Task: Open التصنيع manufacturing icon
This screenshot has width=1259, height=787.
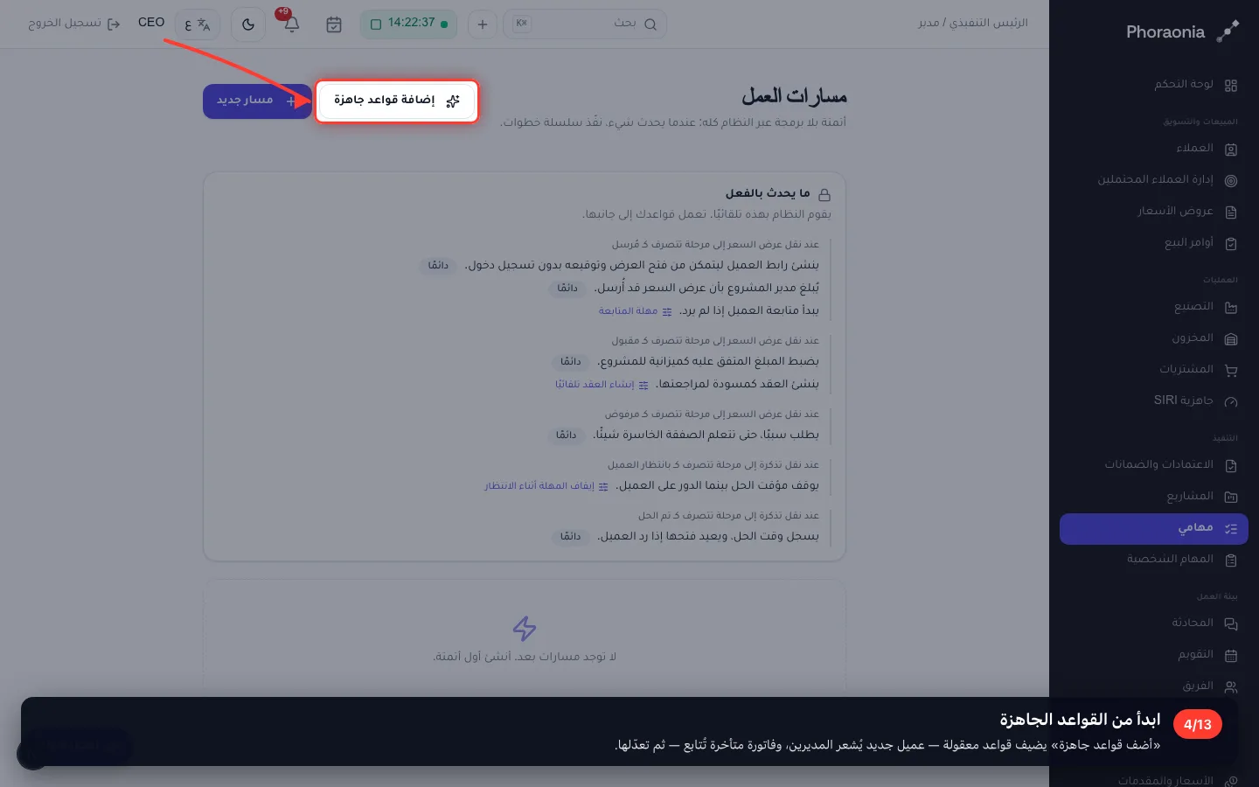Action: pyautogui.click(x=1231, y=307)
